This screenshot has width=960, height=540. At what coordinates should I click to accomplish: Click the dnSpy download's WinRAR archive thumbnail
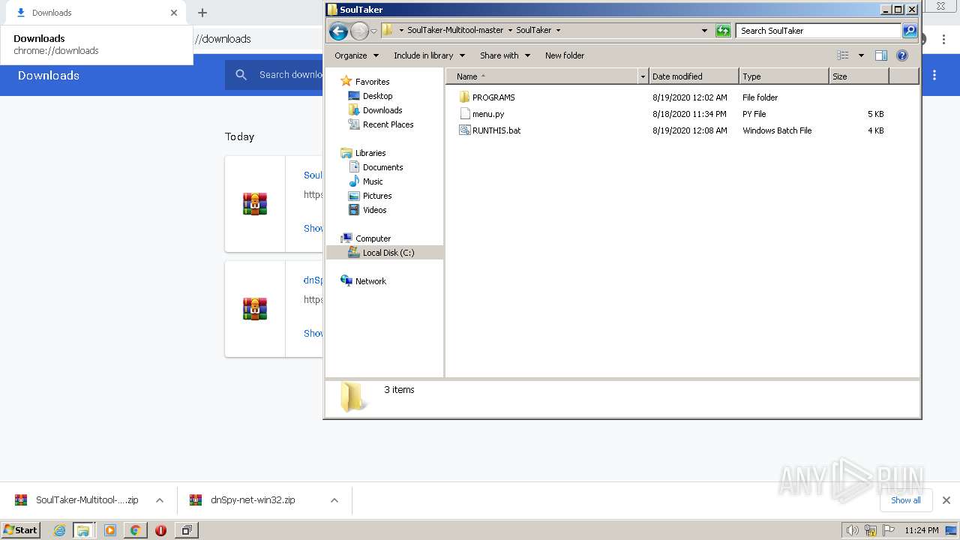click(x=255, y=309)
